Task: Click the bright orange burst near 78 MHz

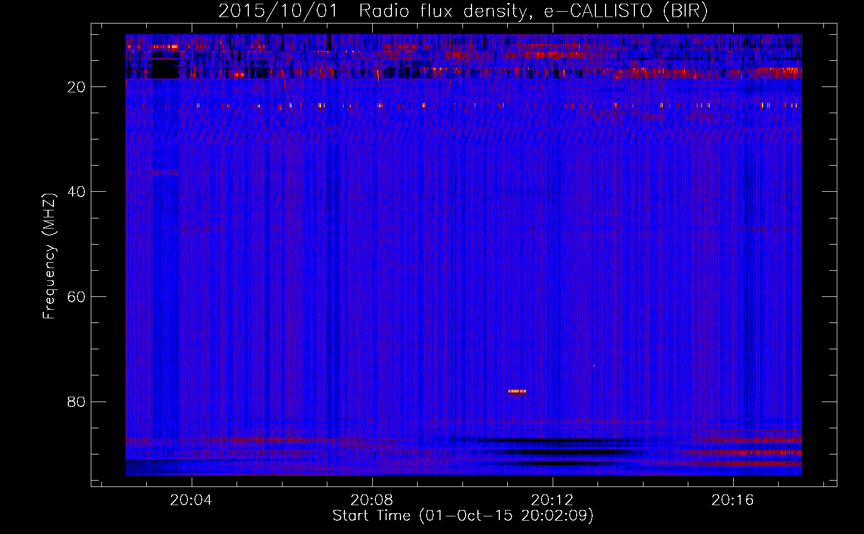Action: (x=517, y=391)
